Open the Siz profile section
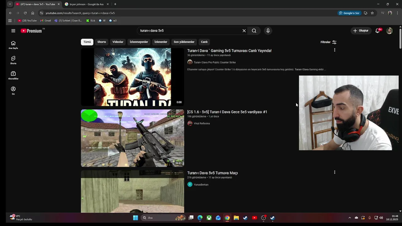This screenshot has width=402, height=226. (x=13, y=91)
